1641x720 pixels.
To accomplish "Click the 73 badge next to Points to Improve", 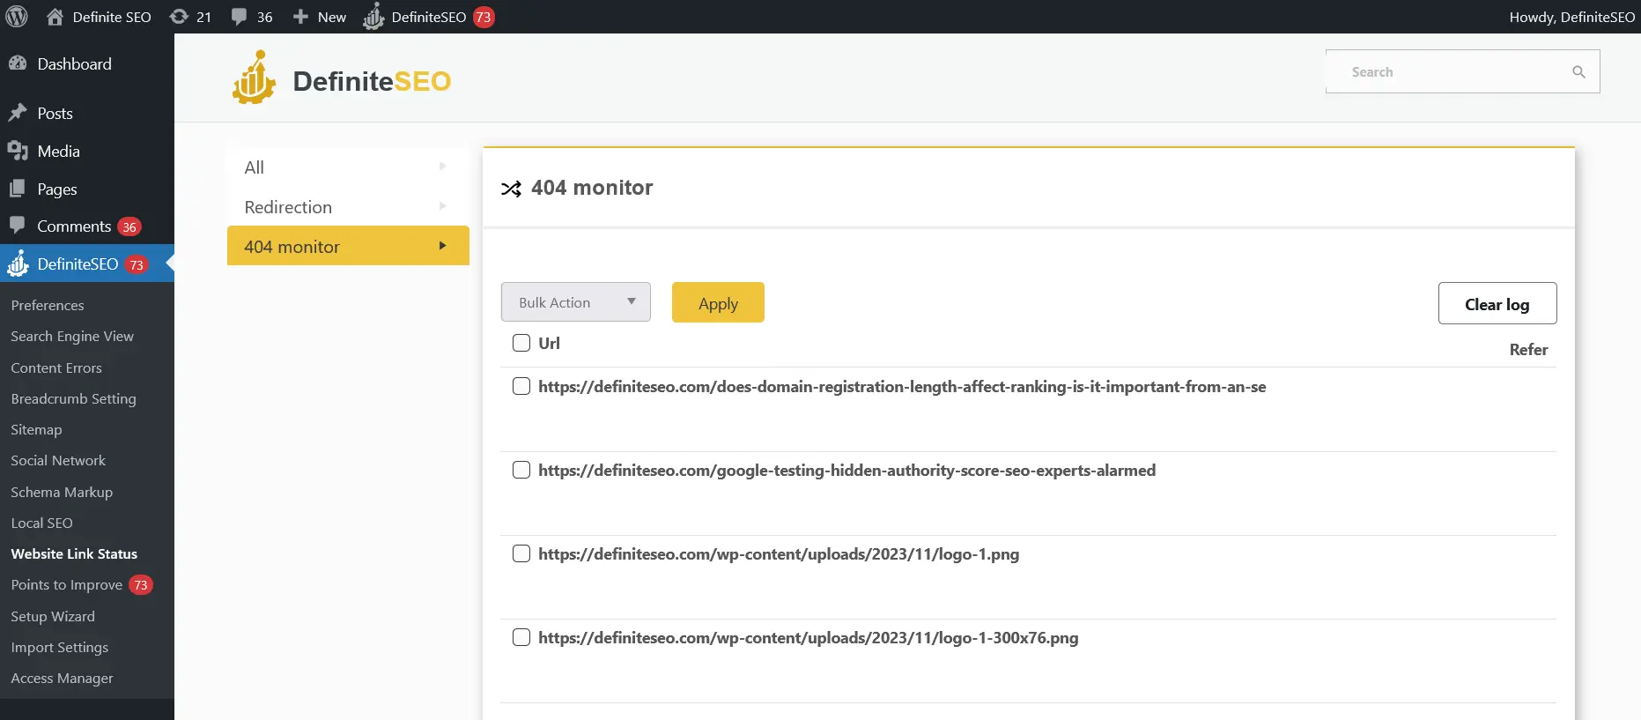I will point(141,585).
